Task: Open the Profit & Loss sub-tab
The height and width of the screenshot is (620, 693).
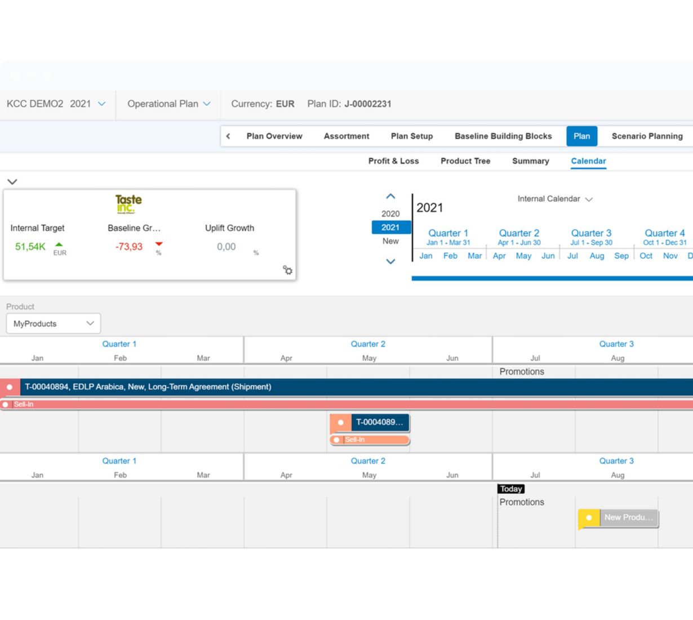Action: [x=393, y=161]
